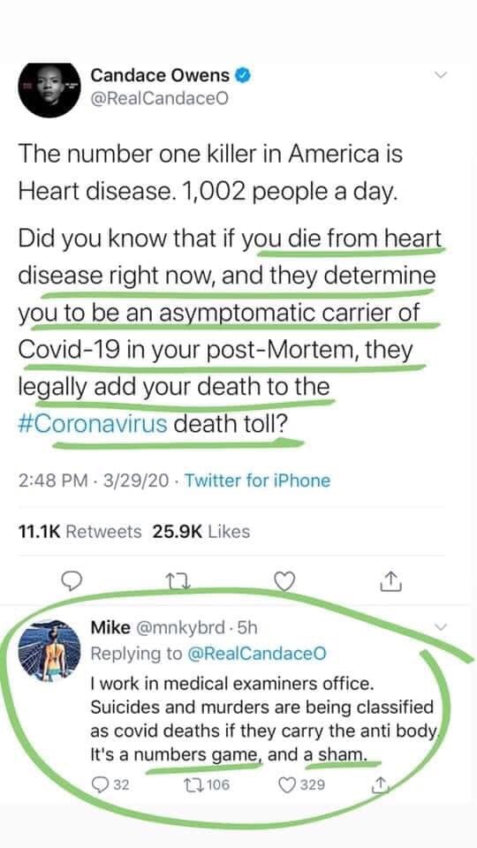View the 25.9K Likes list
This screenshot has width=477, height=848.
pyautogui.click(x=201, y=532)
